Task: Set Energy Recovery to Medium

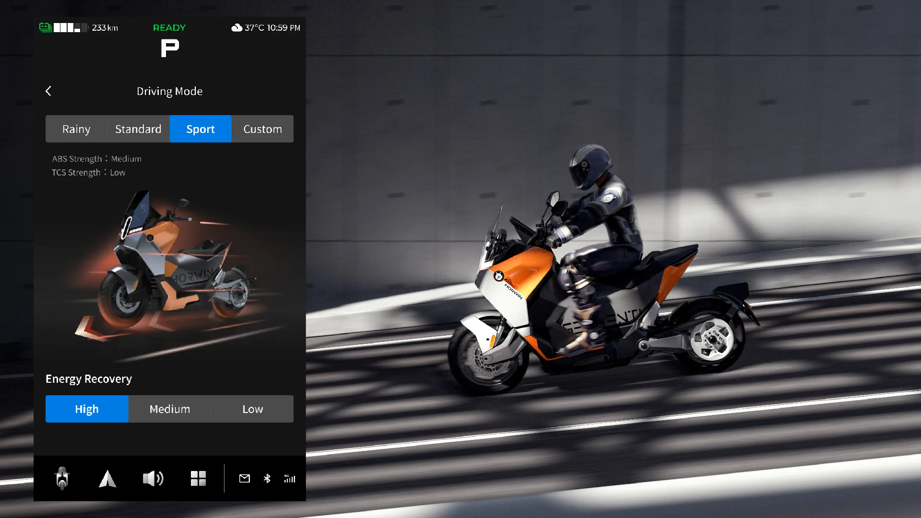Action: tap(170, 409)
